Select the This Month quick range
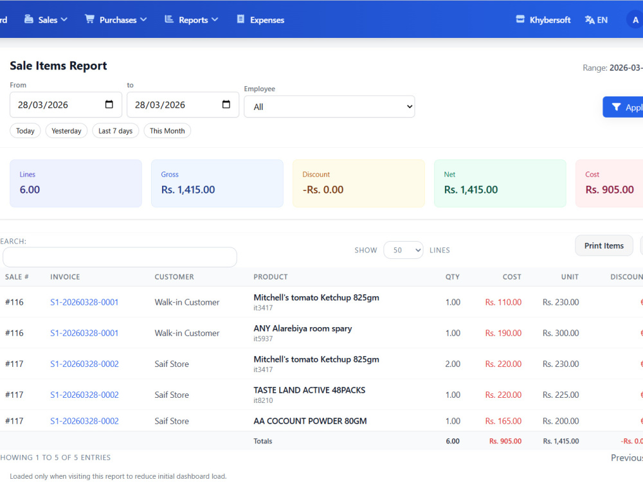The height and width of the screenshot is (482, 643). (x=167, y=130)
